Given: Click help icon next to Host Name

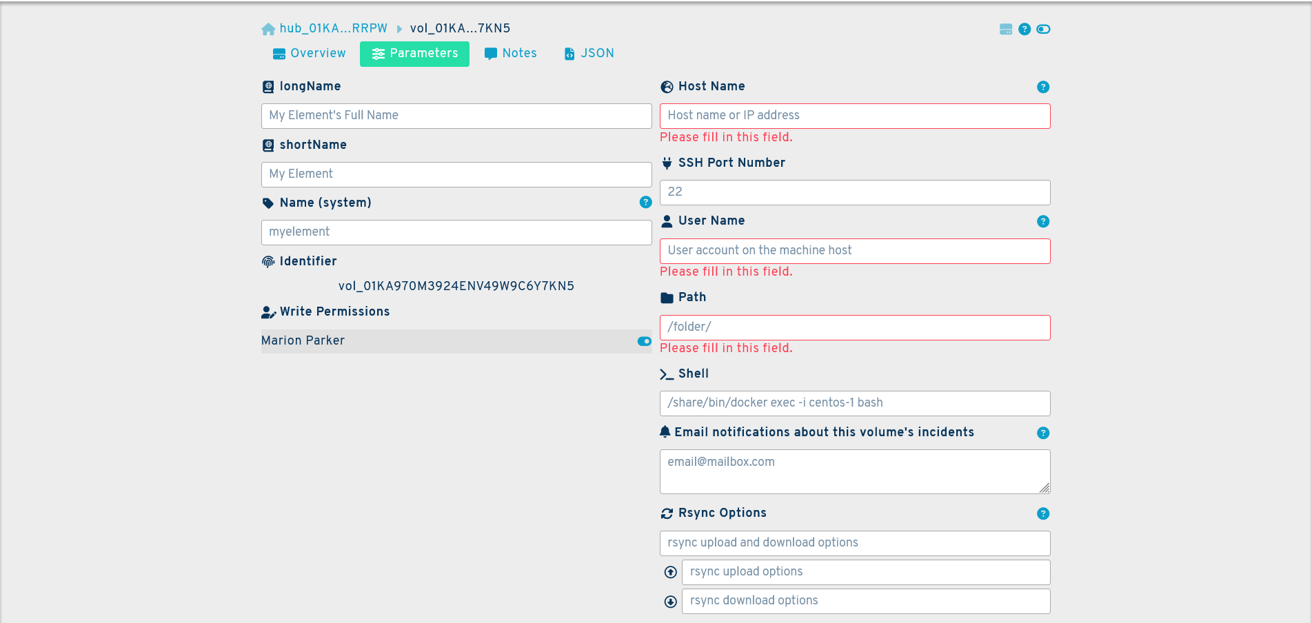Looking at the screenshot, I should pos(1042,87).
